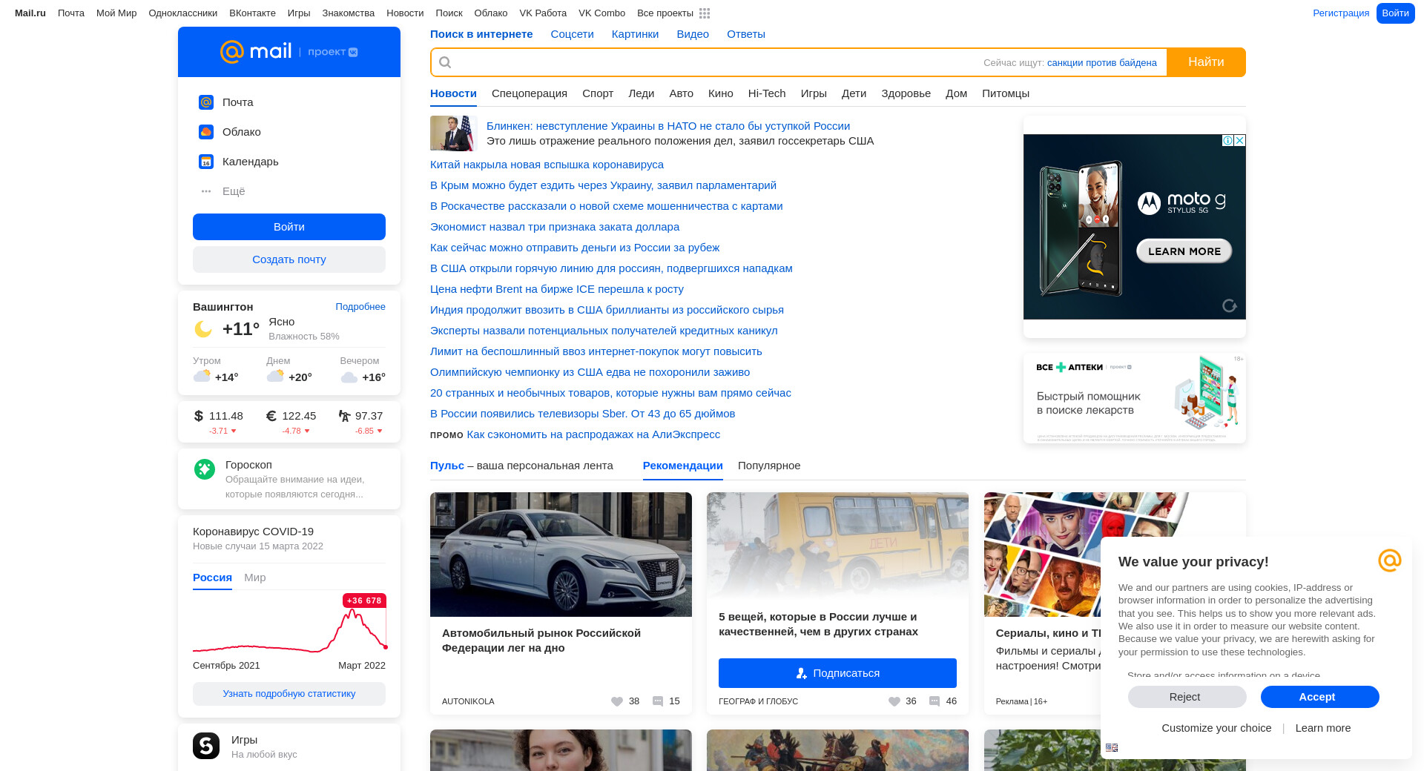The height and width of the screenshot is (771, 1424).
Task: Click the green Гороскоп horoscope icon
Action: (x=205, y=469)
